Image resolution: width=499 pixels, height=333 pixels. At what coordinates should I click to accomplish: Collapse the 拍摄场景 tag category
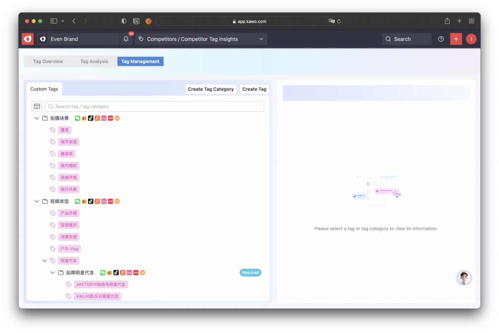coord(37,118)
